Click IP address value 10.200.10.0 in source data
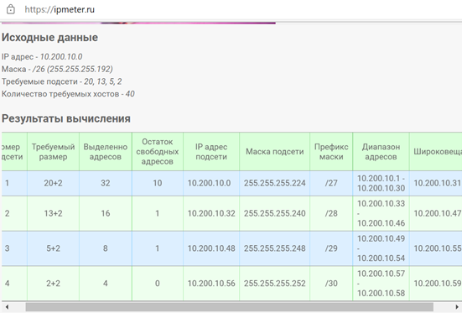The width and height of the screenshot is (462, 313). (x=61, y=56)
